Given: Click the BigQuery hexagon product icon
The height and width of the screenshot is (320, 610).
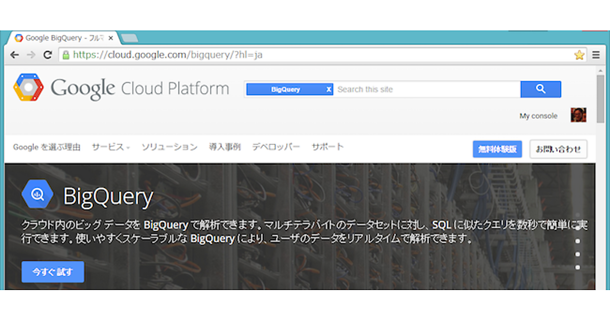Looking at the screenshot, I should pyautogui.click(x=38, y=195).
